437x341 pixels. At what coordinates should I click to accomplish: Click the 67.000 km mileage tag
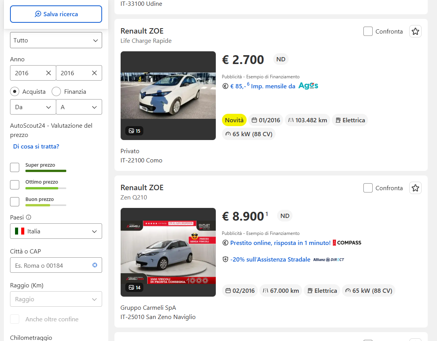pos(281,290)
